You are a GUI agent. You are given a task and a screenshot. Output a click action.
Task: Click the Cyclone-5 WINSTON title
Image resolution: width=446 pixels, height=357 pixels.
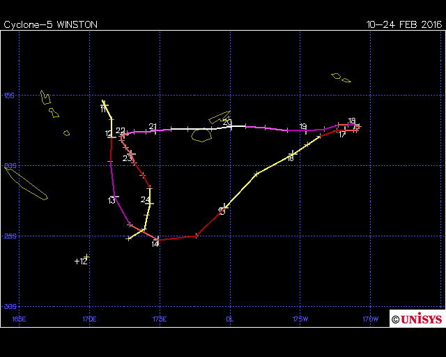click(x=51, y=24)
